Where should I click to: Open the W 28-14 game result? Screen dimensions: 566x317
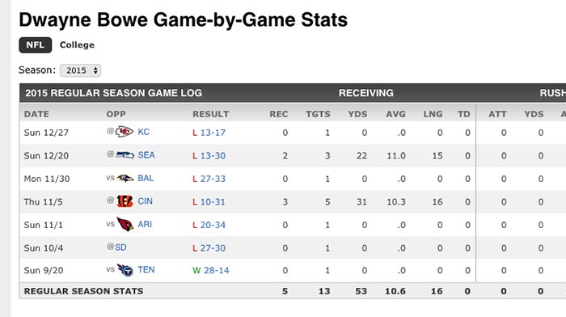click(x=211, y=270)
